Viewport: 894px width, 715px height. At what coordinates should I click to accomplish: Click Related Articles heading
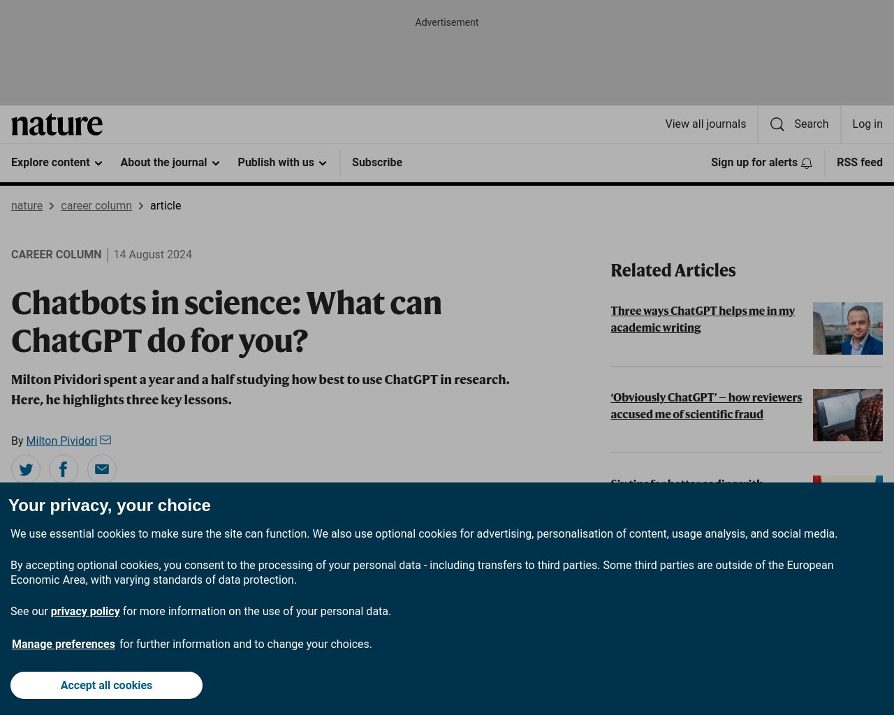pos(673,270)
